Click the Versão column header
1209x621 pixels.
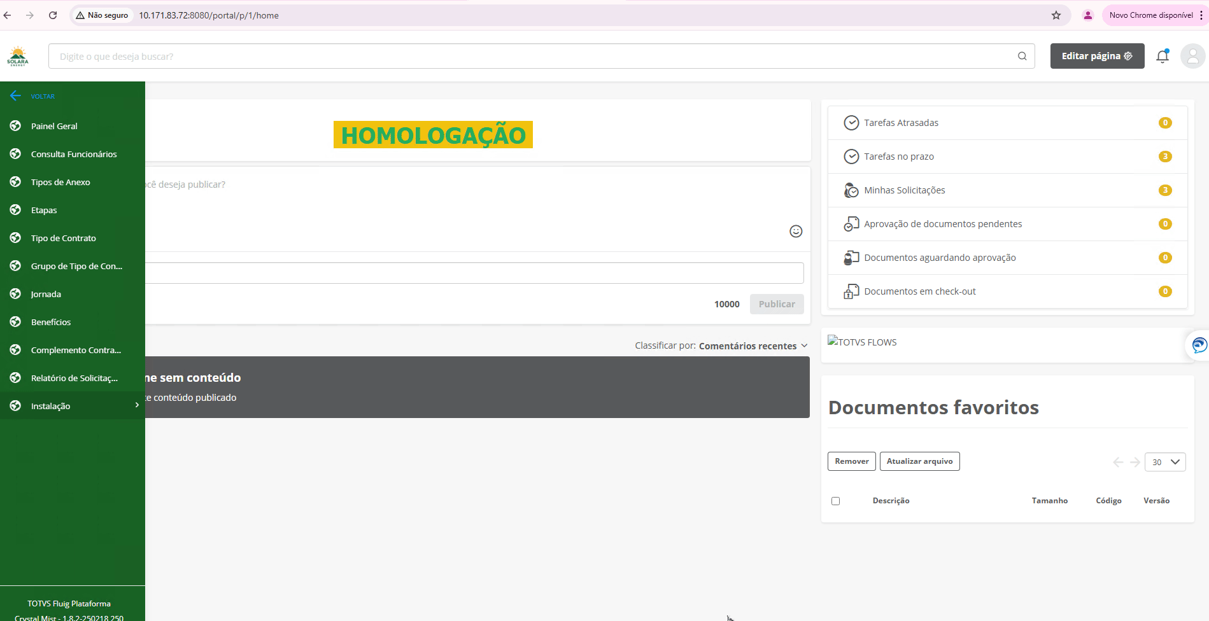pos(1156,501)
